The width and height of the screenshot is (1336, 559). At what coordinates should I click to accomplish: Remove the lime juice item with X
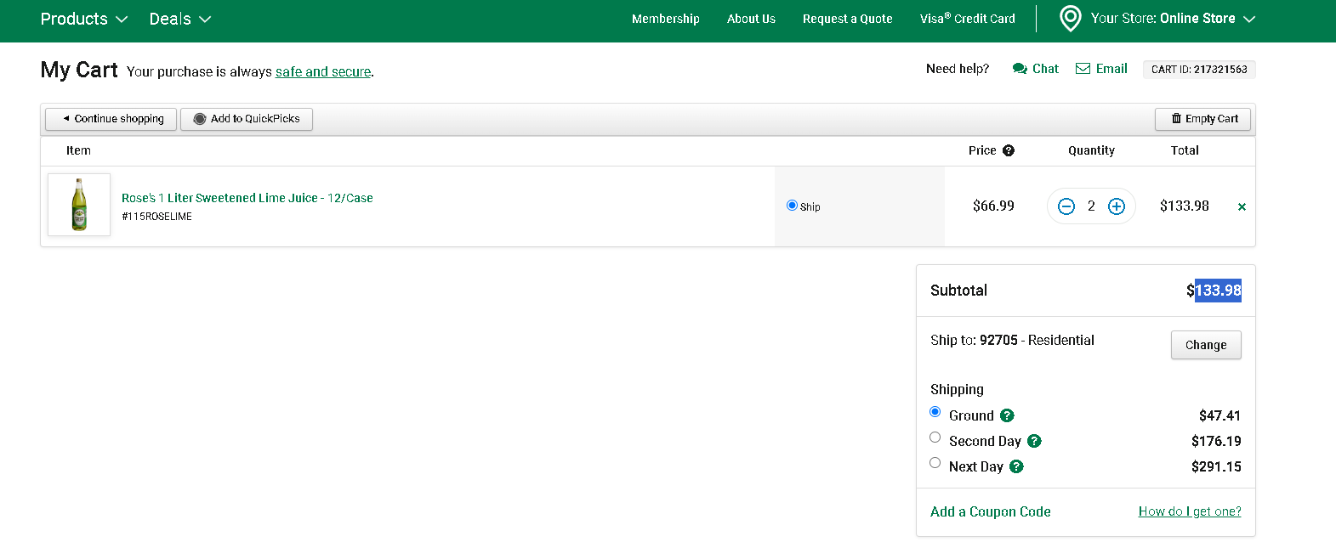pyautogui.click(x=1242, y=206)
